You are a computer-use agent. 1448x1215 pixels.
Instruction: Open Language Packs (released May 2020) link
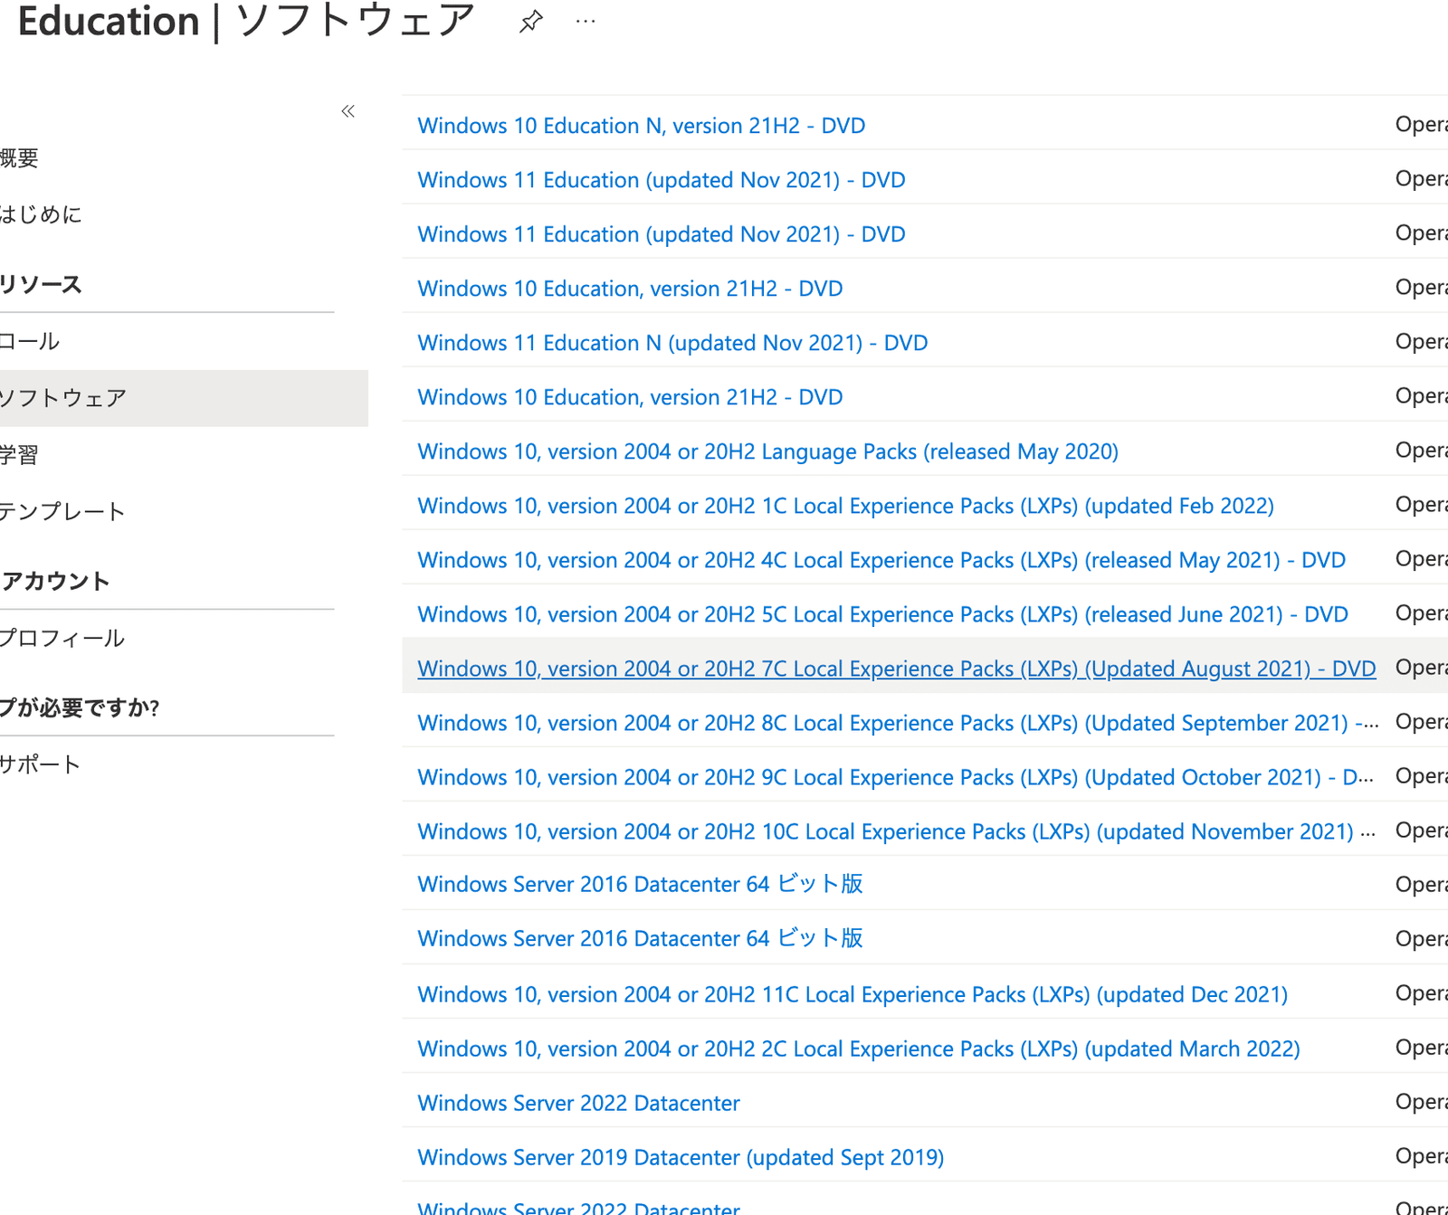tap(767, 451)
